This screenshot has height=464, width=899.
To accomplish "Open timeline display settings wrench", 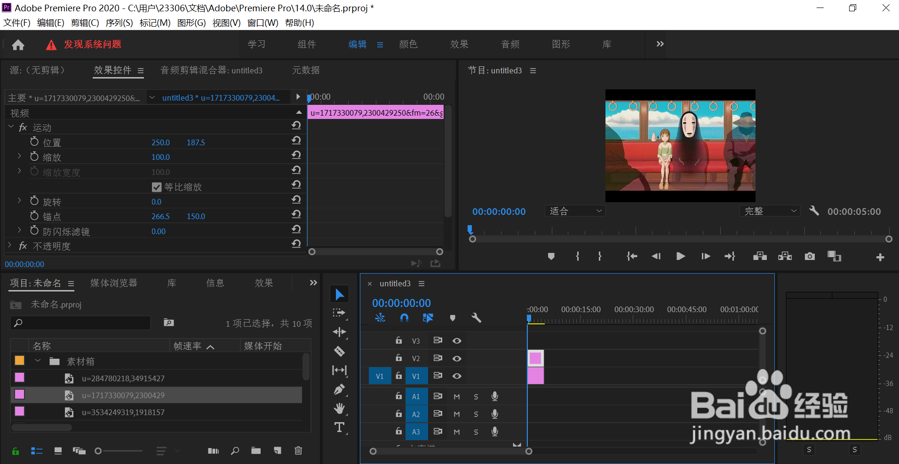I will (x=476, y=318).
